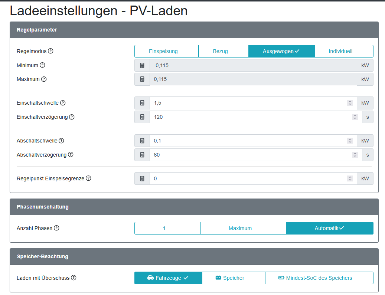Open help icon next to Abschaltschwelle
The image size is (385, 295).
(x=61, y=141)
